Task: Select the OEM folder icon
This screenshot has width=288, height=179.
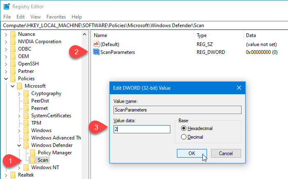Action: pyautogui.click(x=13, y=56)
